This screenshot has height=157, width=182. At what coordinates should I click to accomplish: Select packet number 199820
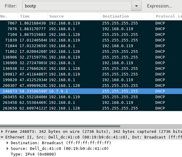tap(91, 80)
